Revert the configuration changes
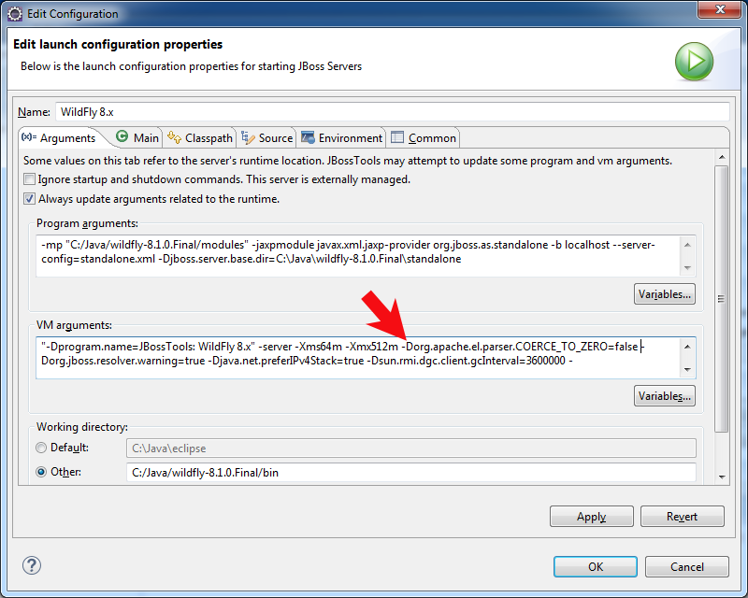Viewport: 748px width, 598px height. point(683,517)
